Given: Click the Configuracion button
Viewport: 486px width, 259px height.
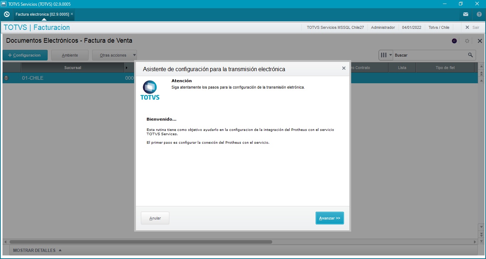Looking at the screenshot, I should (x=25, y=55).
